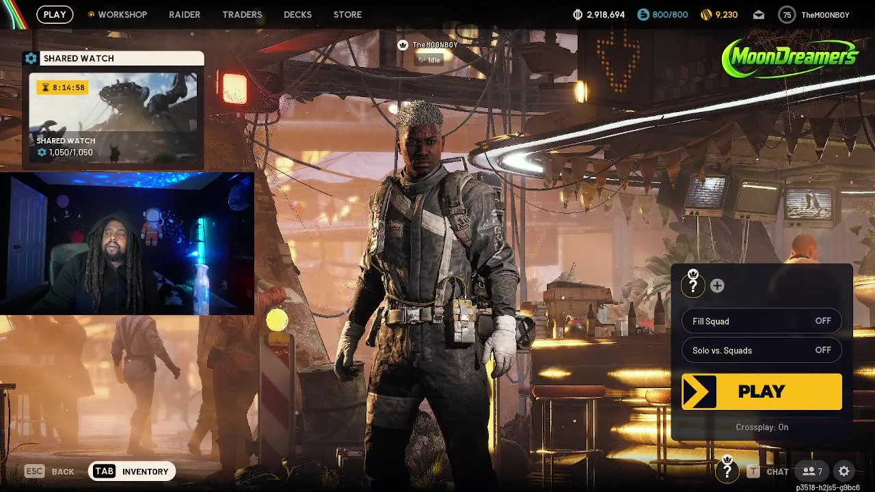Toggle Solo vs. Squads option
The height and width of the screenshot is (492, 875).
pyautogui.click(x=762, y=351)
